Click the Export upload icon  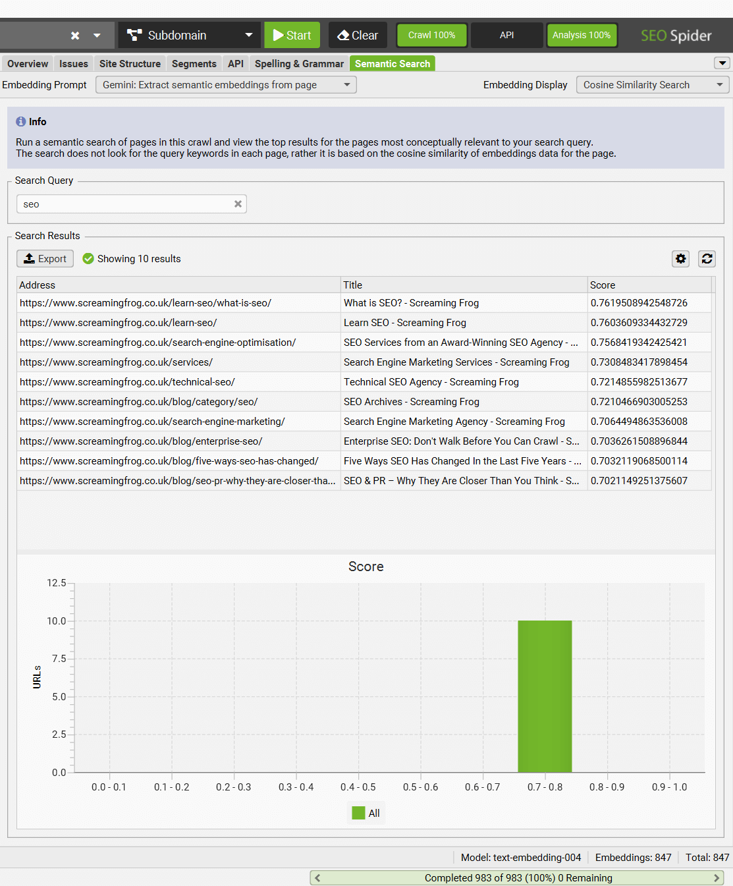(x=29, y=258)
